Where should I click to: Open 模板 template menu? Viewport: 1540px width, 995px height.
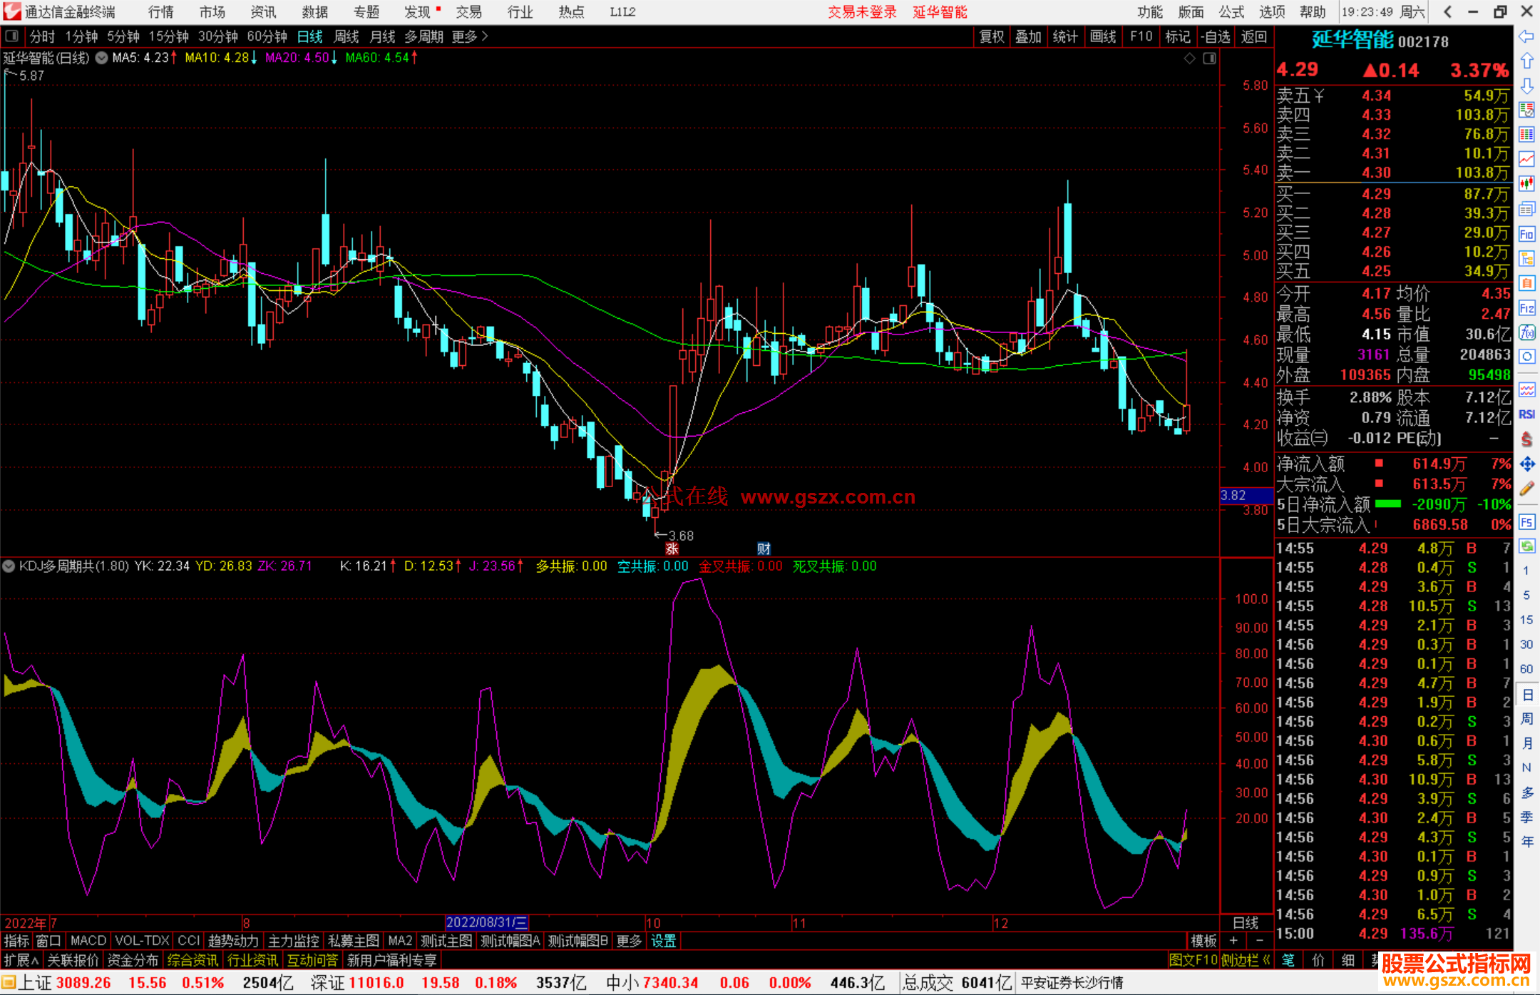[1203, 941]
